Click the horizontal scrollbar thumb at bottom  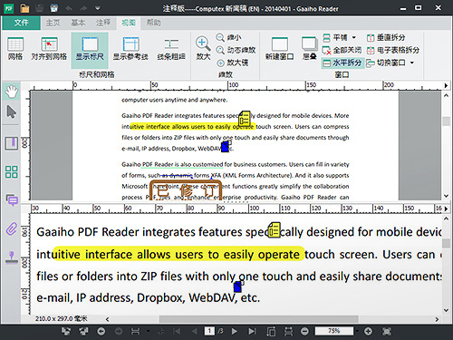tap(259, 319)
